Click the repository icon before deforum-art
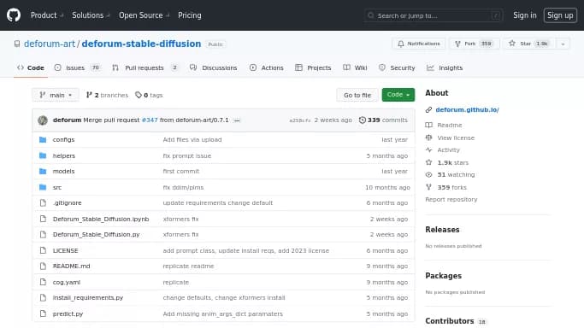The image size is (584, 328). click(17, 44)
